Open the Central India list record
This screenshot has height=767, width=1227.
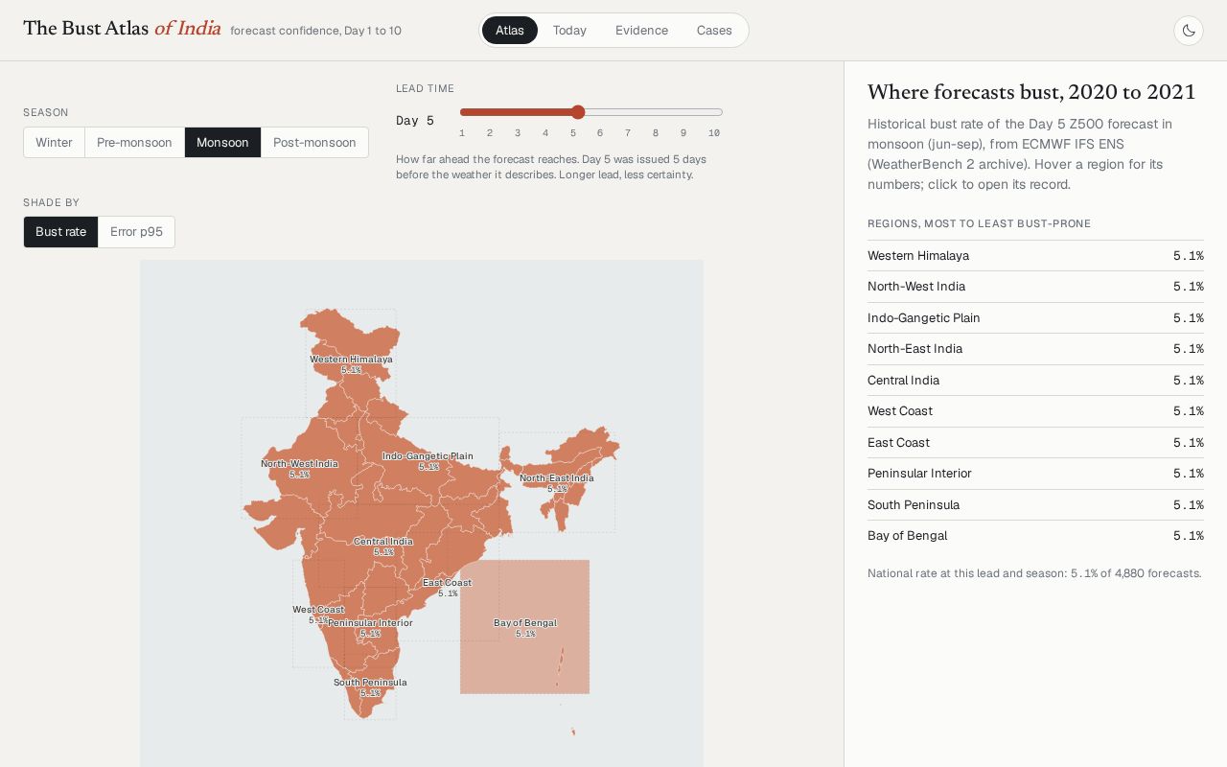pos(1035,381)
